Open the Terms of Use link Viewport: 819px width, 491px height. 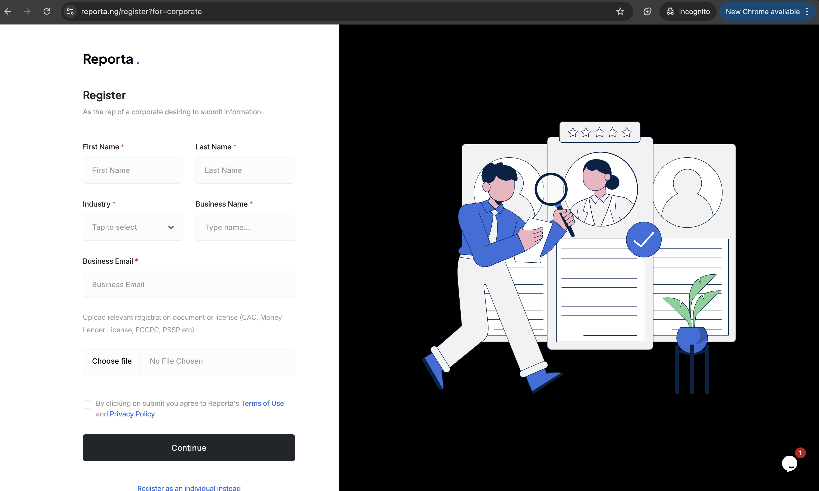coord(262,403)
